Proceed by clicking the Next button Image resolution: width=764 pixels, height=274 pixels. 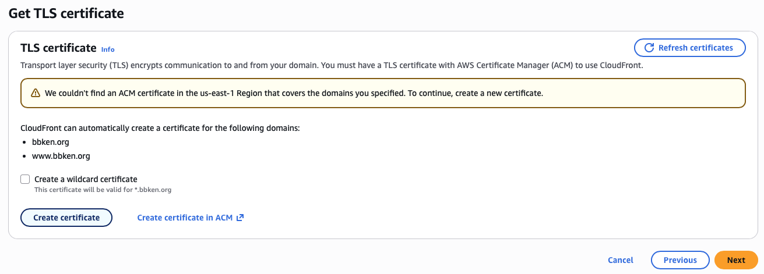tap(735, 260)
